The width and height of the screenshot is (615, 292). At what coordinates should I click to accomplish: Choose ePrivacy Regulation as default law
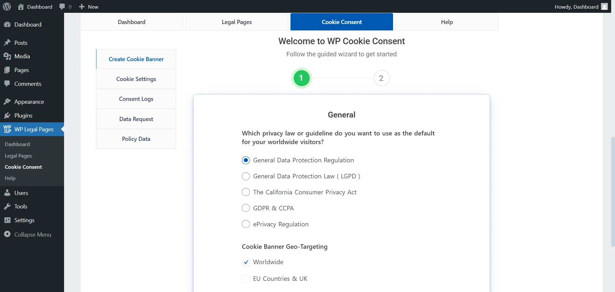pos(246,224)
